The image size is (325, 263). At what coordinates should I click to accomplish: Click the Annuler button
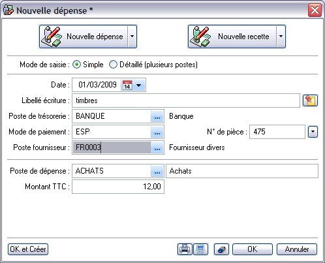297,249
